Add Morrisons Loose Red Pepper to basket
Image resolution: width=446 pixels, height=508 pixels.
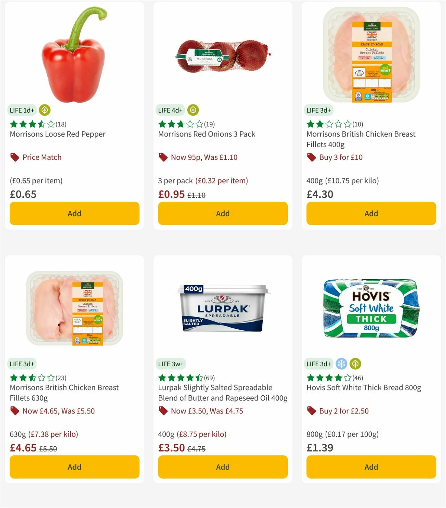[74, 213]
